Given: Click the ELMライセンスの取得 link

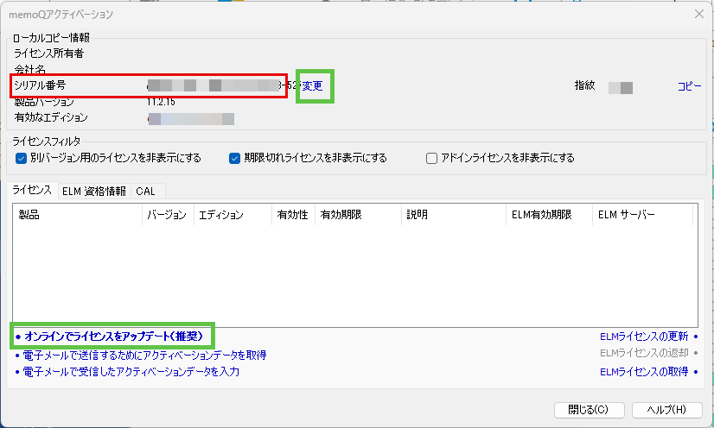Looking at the screenshot, I should point(644,372).
